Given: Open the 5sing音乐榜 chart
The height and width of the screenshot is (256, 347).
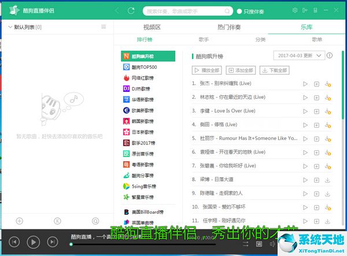Looking at the screenshot, I should point(148,186).
